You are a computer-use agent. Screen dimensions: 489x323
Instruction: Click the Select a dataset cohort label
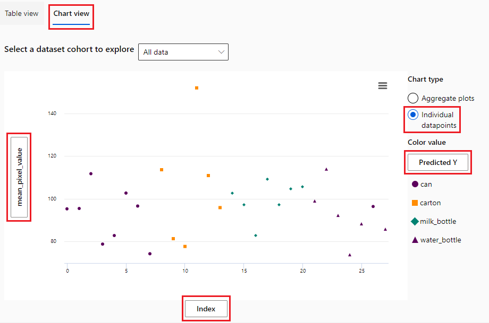69,49
